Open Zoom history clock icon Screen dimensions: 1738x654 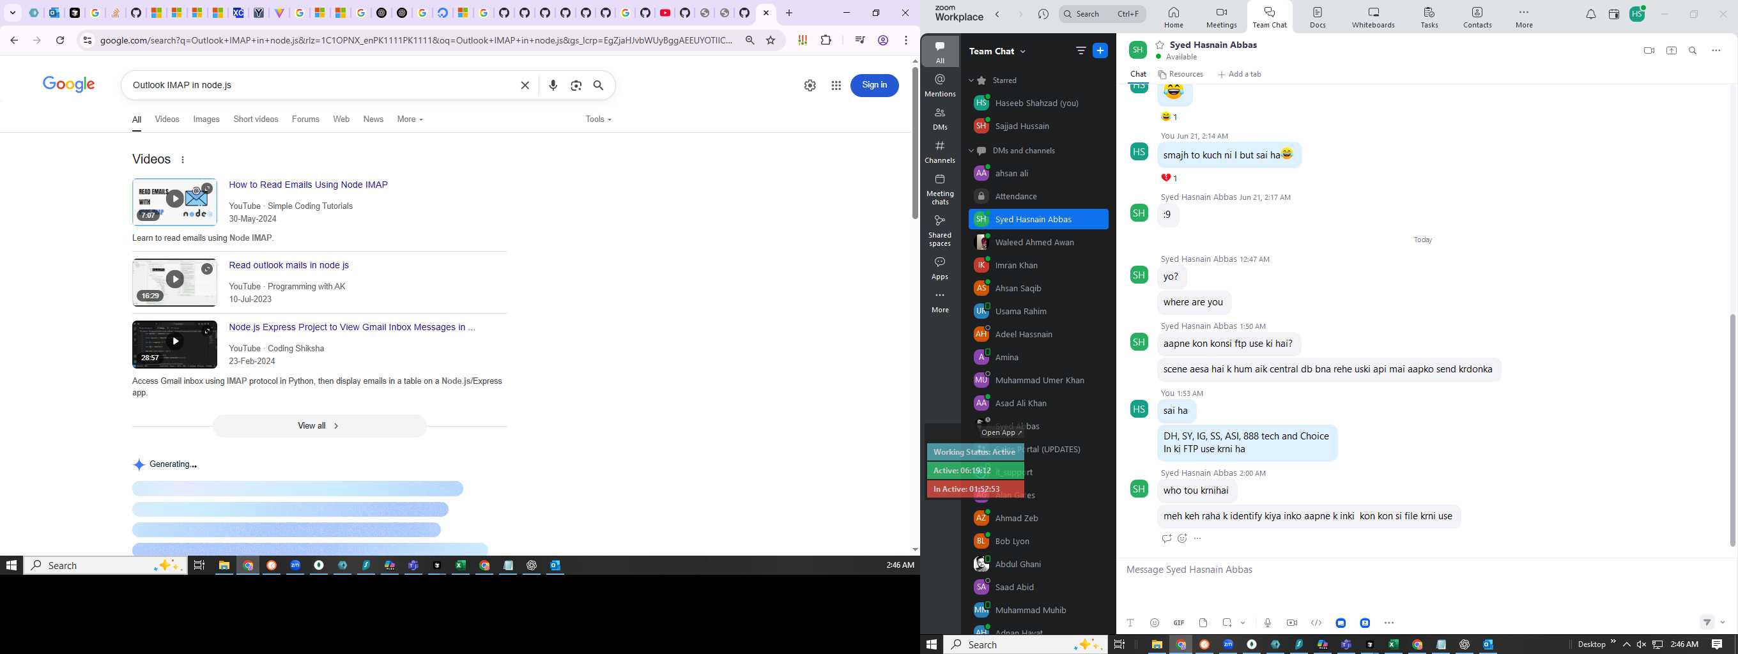(1043, 14)
